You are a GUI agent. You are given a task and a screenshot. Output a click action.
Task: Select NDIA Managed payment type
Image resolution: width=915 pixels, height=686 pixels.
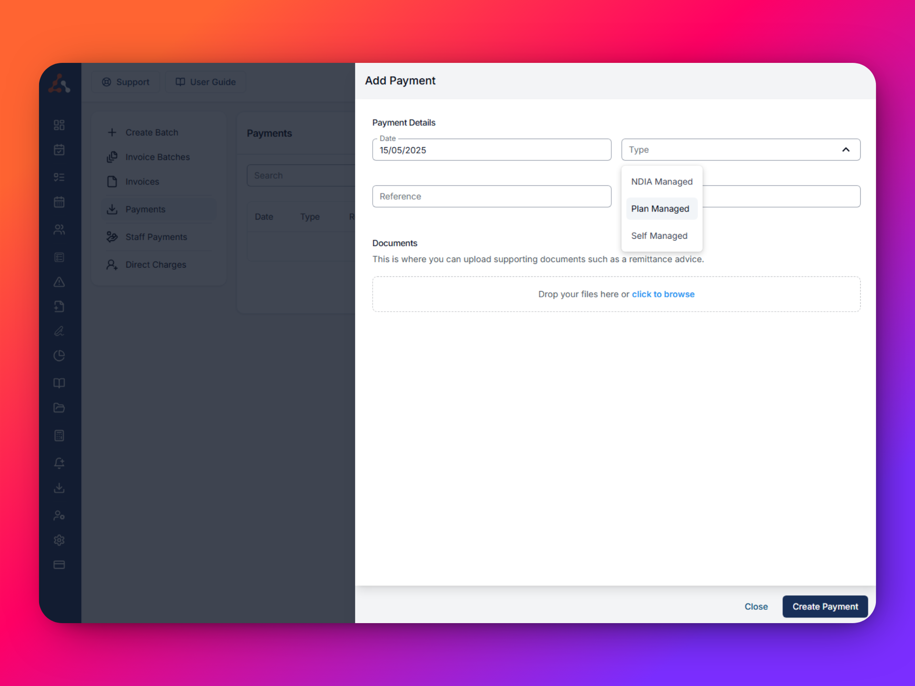tap(662, 182)
